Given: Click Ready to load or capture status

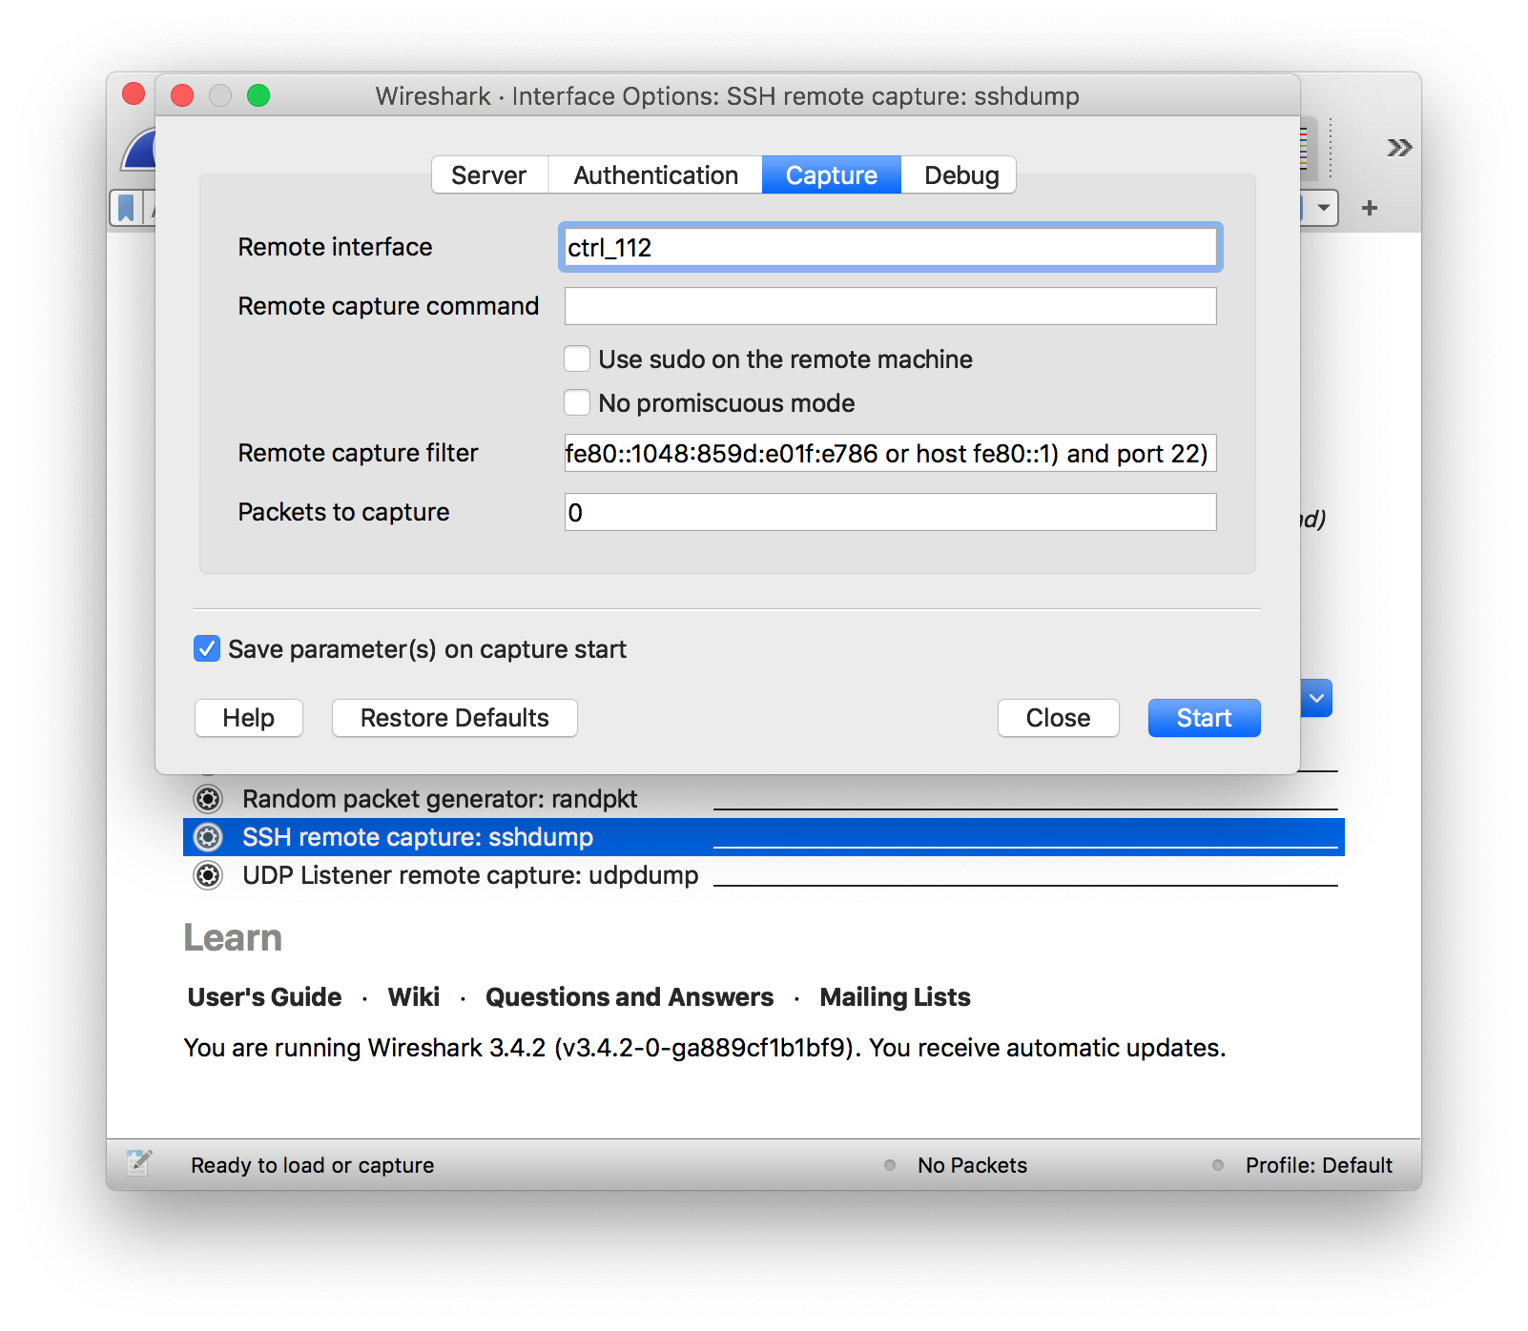Looking at the screenshot, I should pyautogui.click(x=312, y=1165).
